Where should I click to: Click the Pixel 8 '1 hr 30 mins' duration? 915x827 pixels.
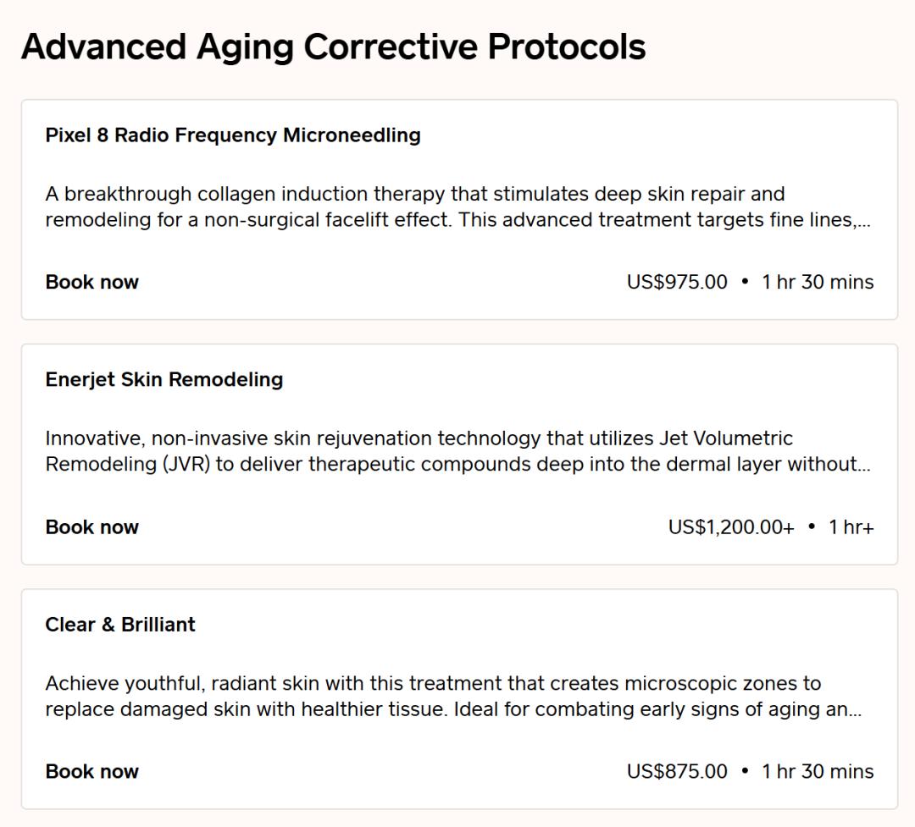pos(818,282)
